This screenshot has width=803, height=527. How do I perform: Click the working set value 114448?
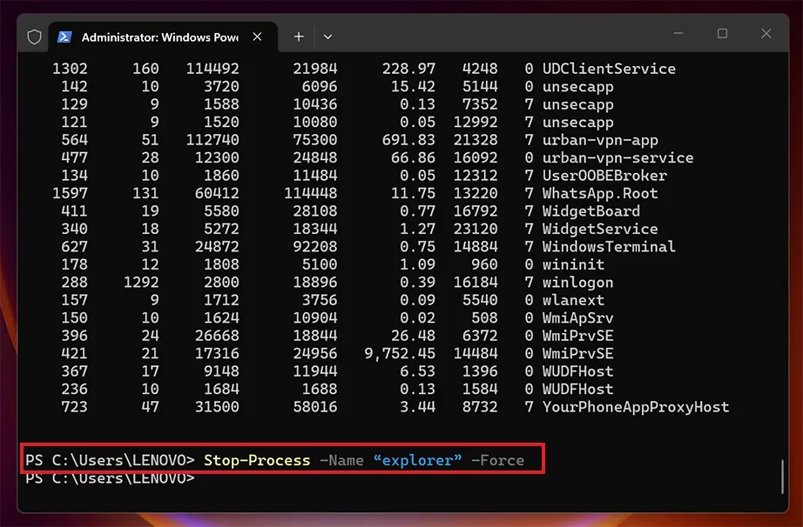click(311, 193)
